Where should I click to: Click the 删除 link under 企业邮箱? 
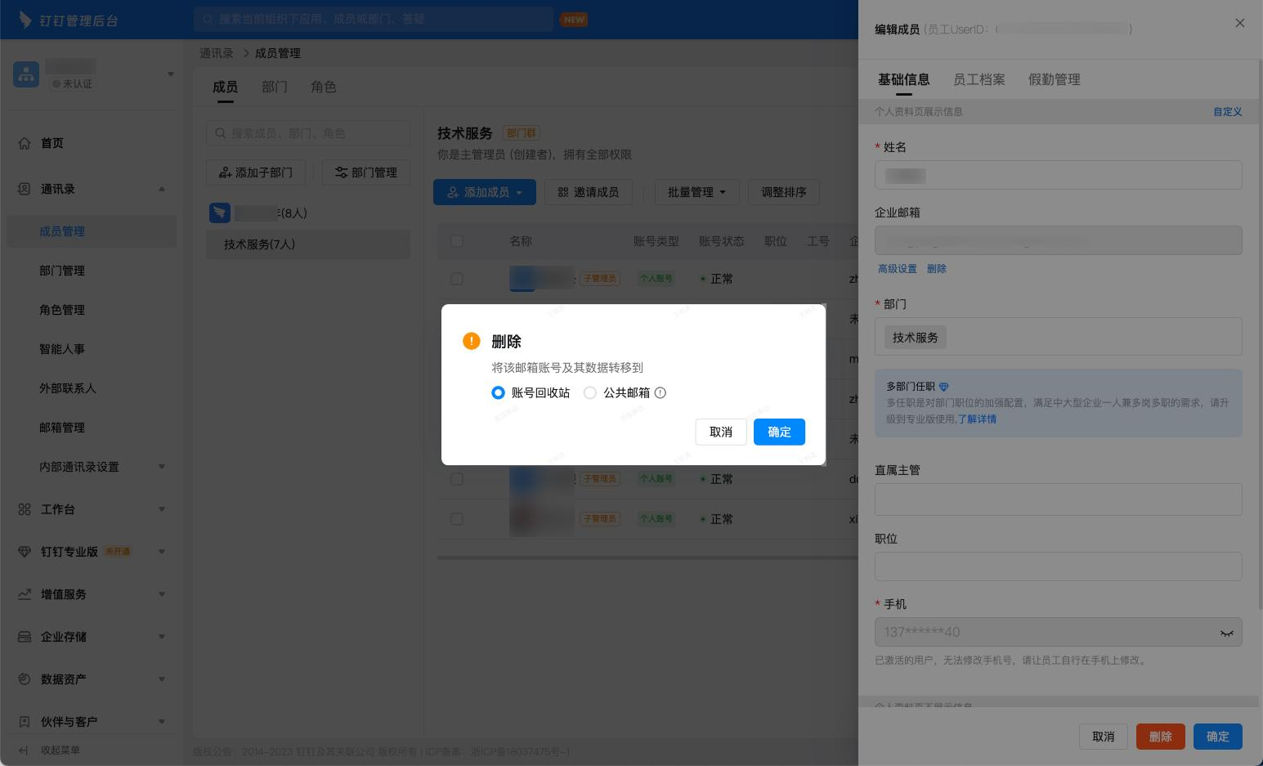click(937, 269)
